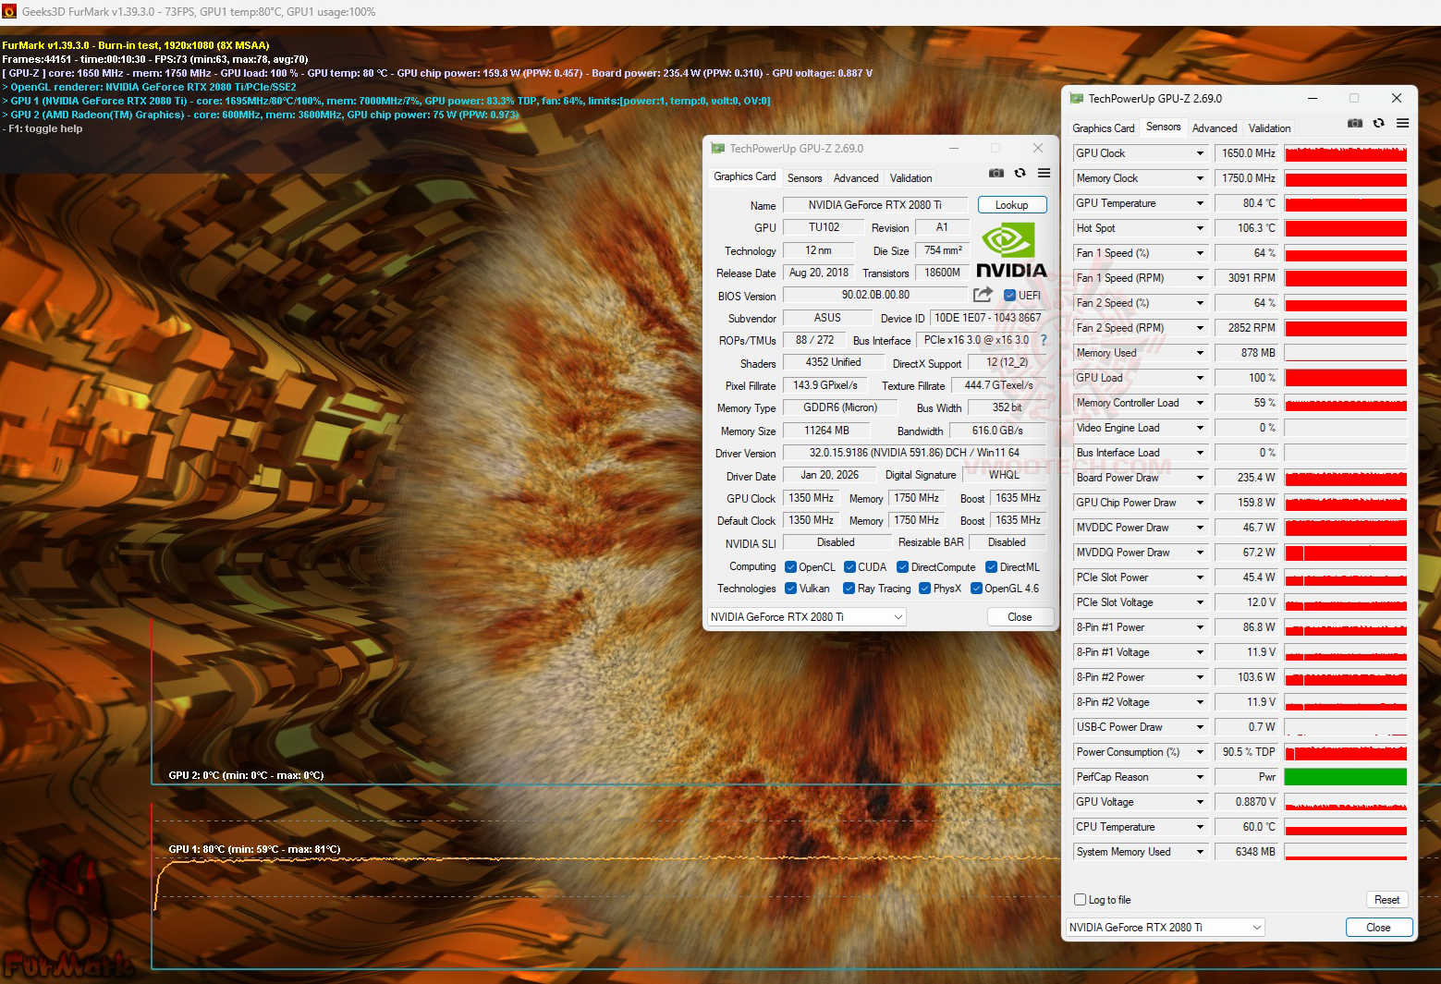Toggle the Vulkan checkbox
This screenshot has height=984, width=1441.
[790, 589]
